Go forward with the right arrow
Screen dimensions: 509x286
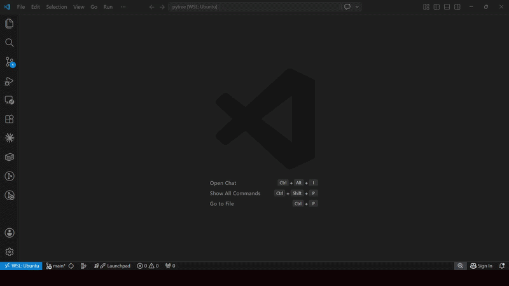click(162, 7)
